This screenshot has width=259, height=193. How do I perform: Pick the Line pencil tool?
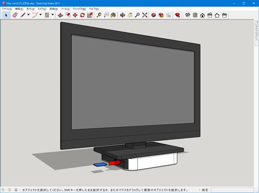coord(23,15)
